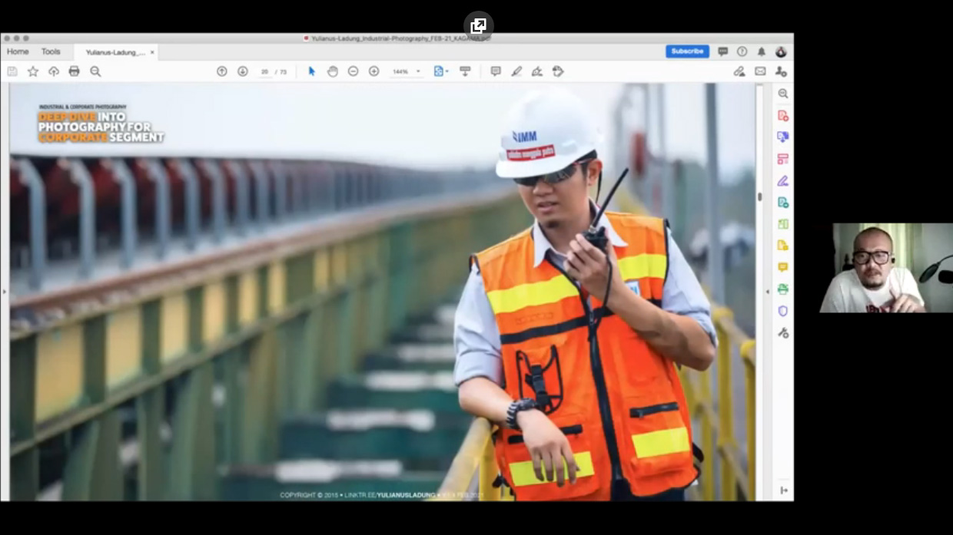Click the page number field showing 20
Image resolution: width=953 pixels, height=535 pixels.
coord(264,72)
